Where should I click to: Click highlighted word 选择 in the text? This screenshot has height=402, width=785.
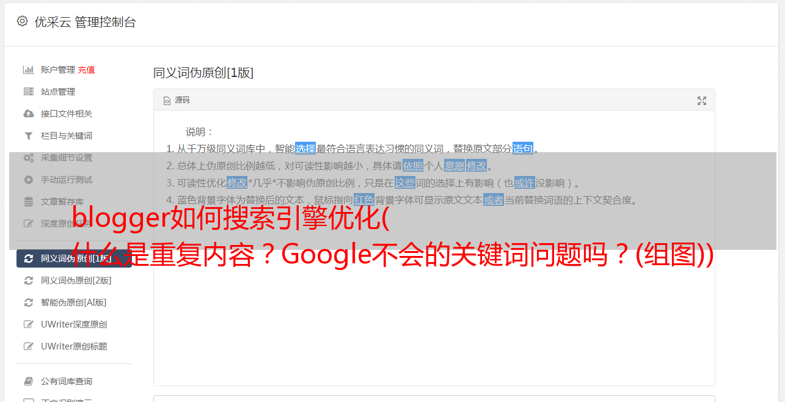(x=305, y=148)
